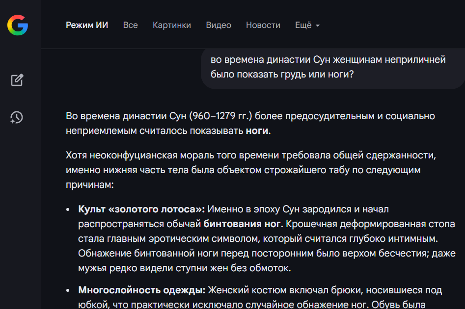Open the Все search results tab

pos(130,25)
